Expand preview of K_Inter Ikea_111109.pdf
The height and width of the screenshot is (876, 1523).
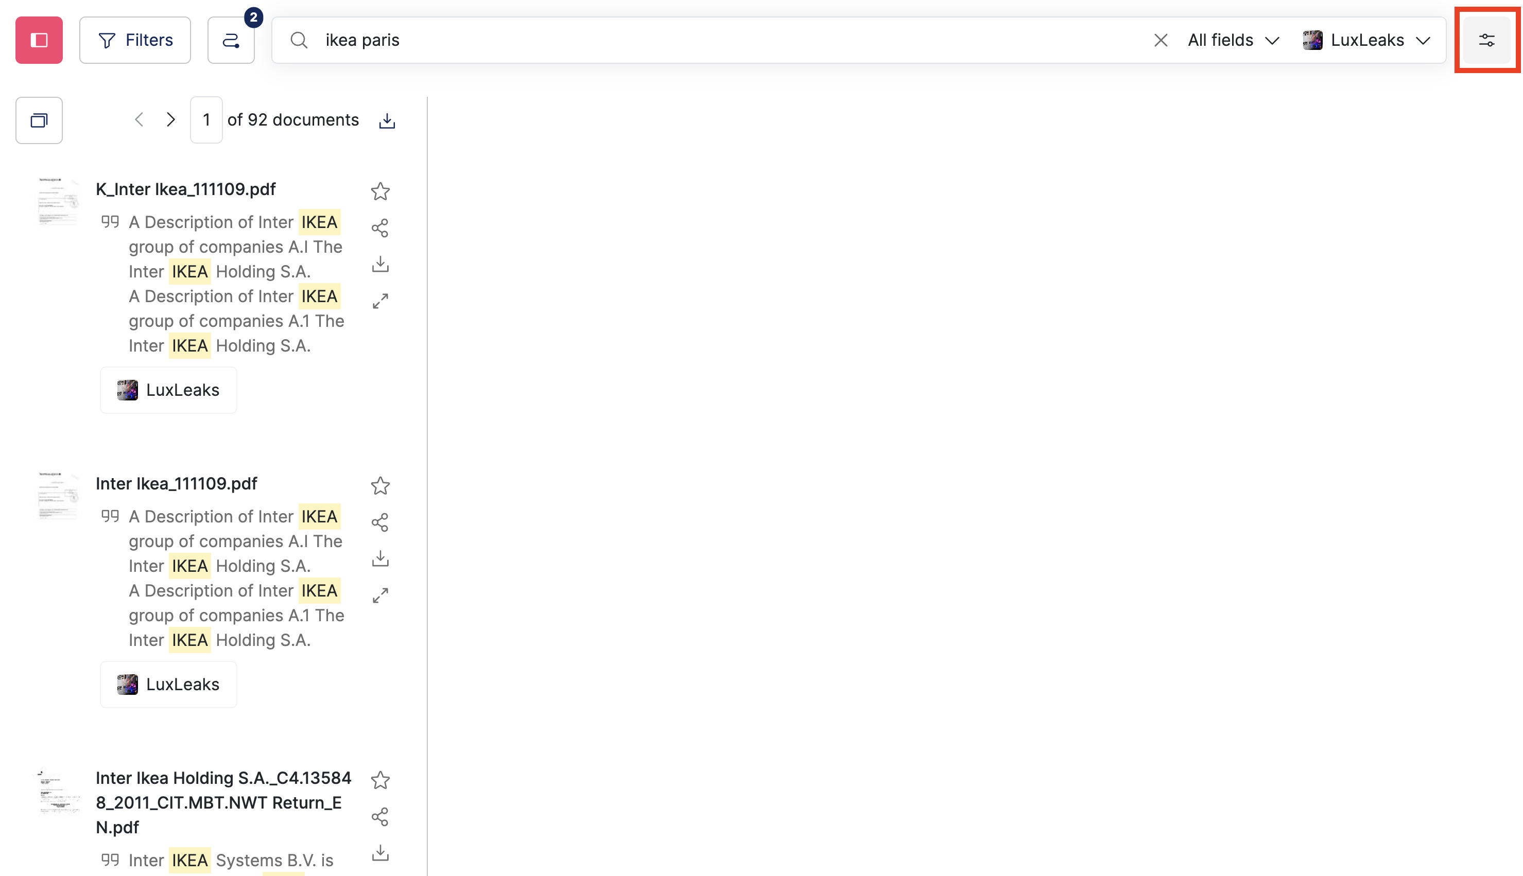tap(380, 300)
